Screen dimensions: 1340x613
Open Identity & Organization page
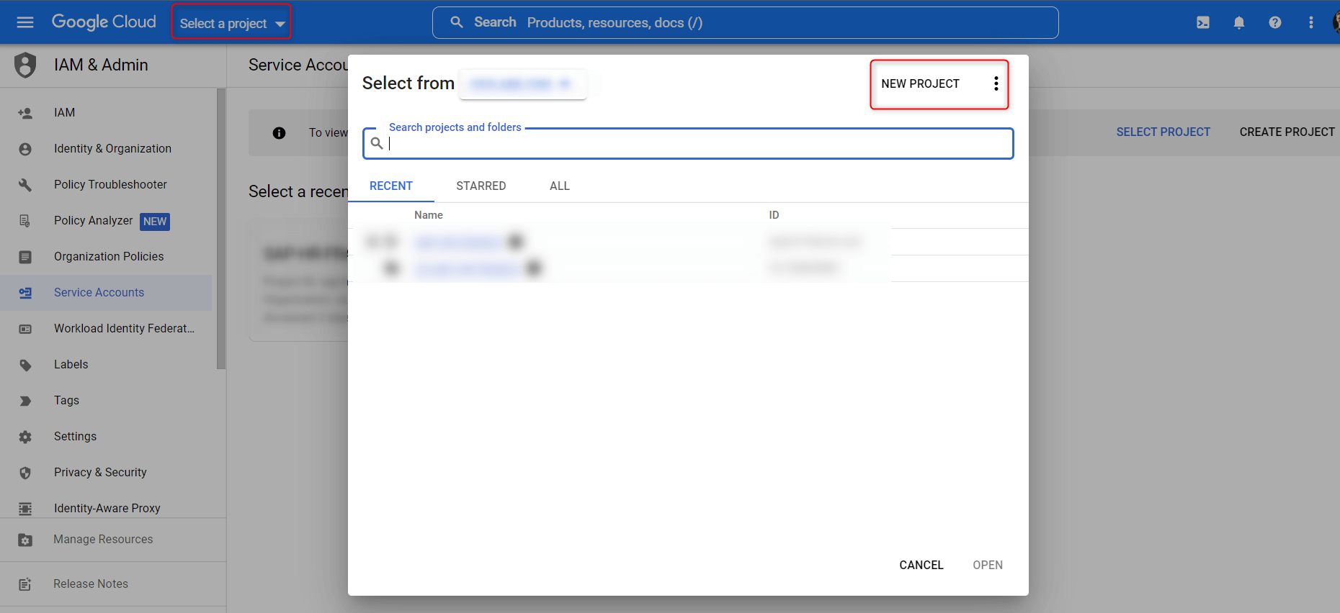112,148
